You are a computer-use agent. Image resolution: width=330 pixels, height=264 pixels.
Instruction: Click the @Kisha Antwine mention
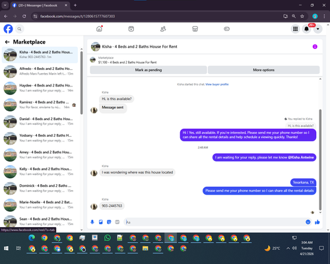(301, 158)
